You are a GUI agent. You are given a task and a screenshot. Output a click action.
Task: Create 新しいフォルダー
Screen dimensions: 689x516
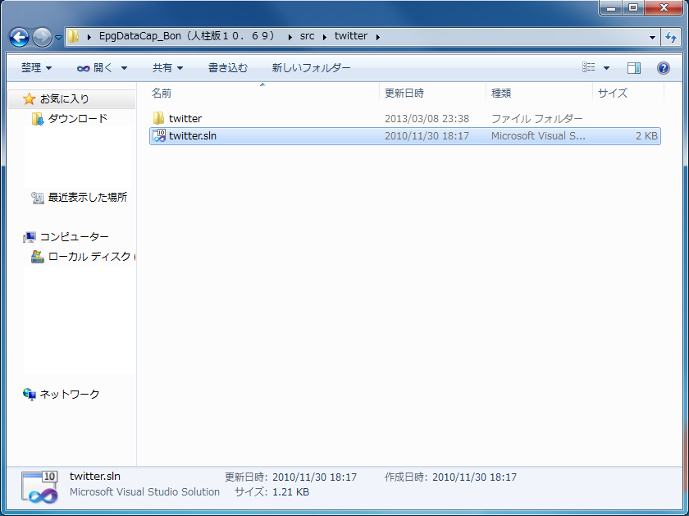(311, 68)
